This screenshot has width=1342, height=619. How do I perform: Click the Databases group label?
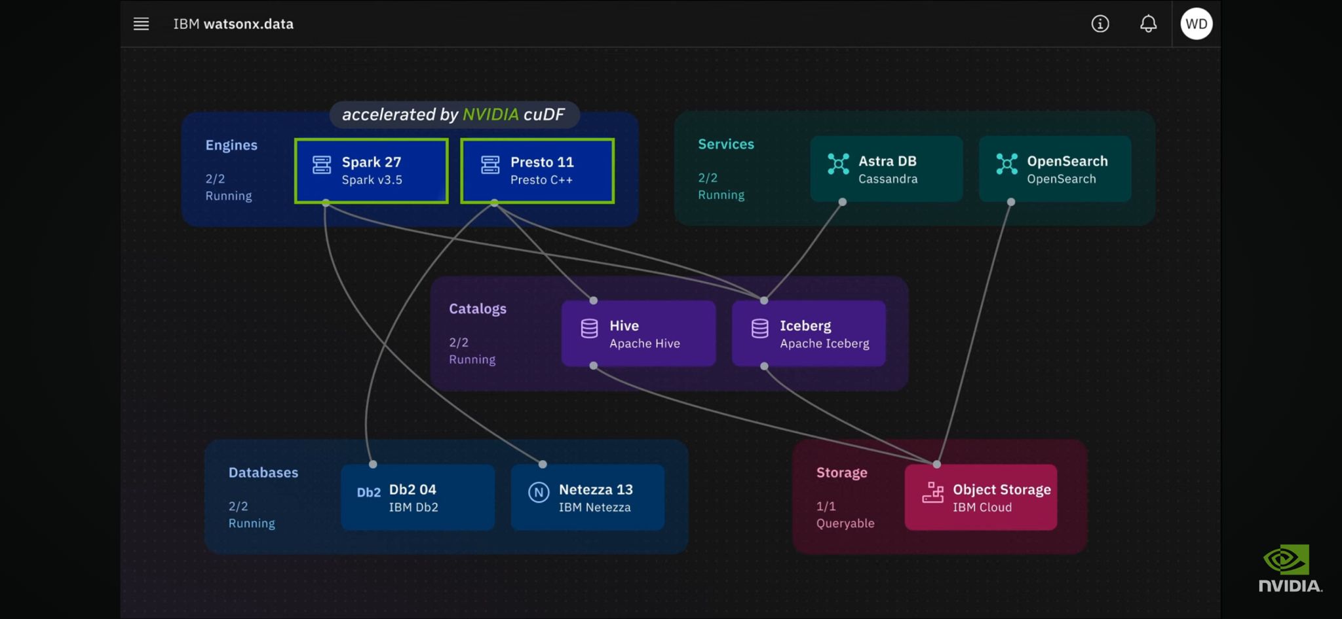point(263,472)
